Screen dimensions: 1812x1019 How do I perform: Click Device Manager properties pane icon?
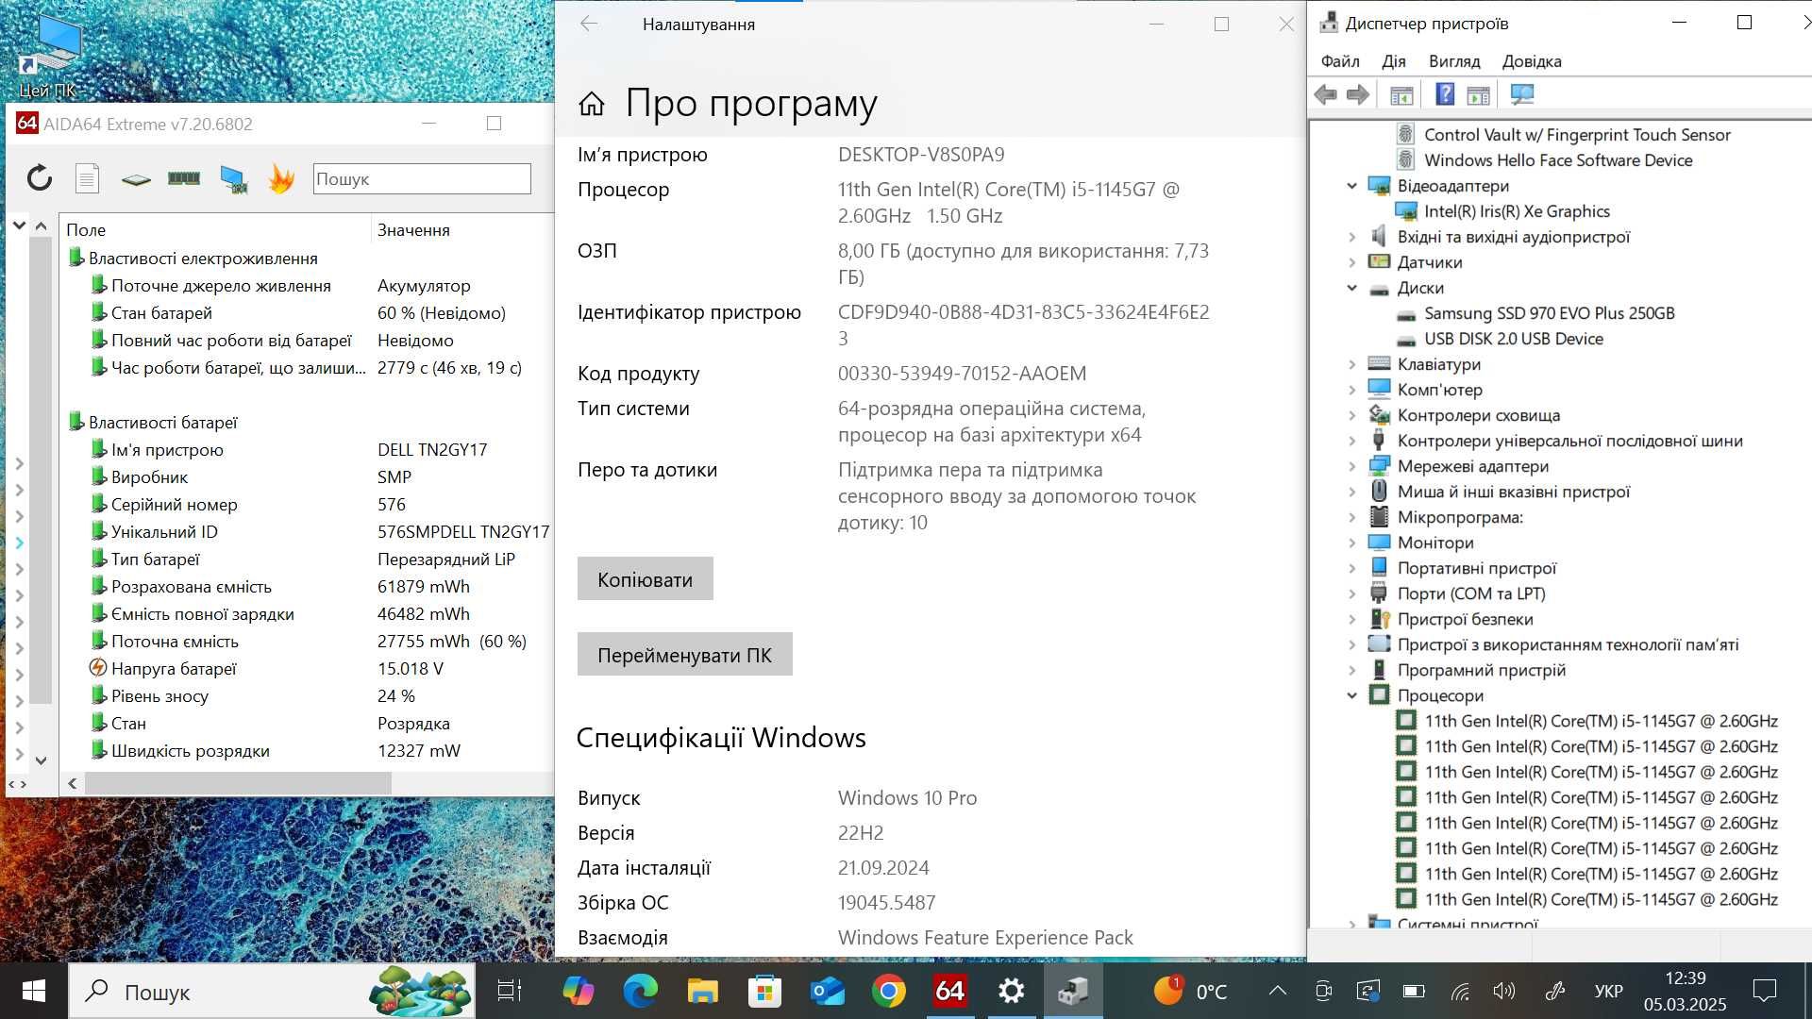click(x=1479, y=94)
